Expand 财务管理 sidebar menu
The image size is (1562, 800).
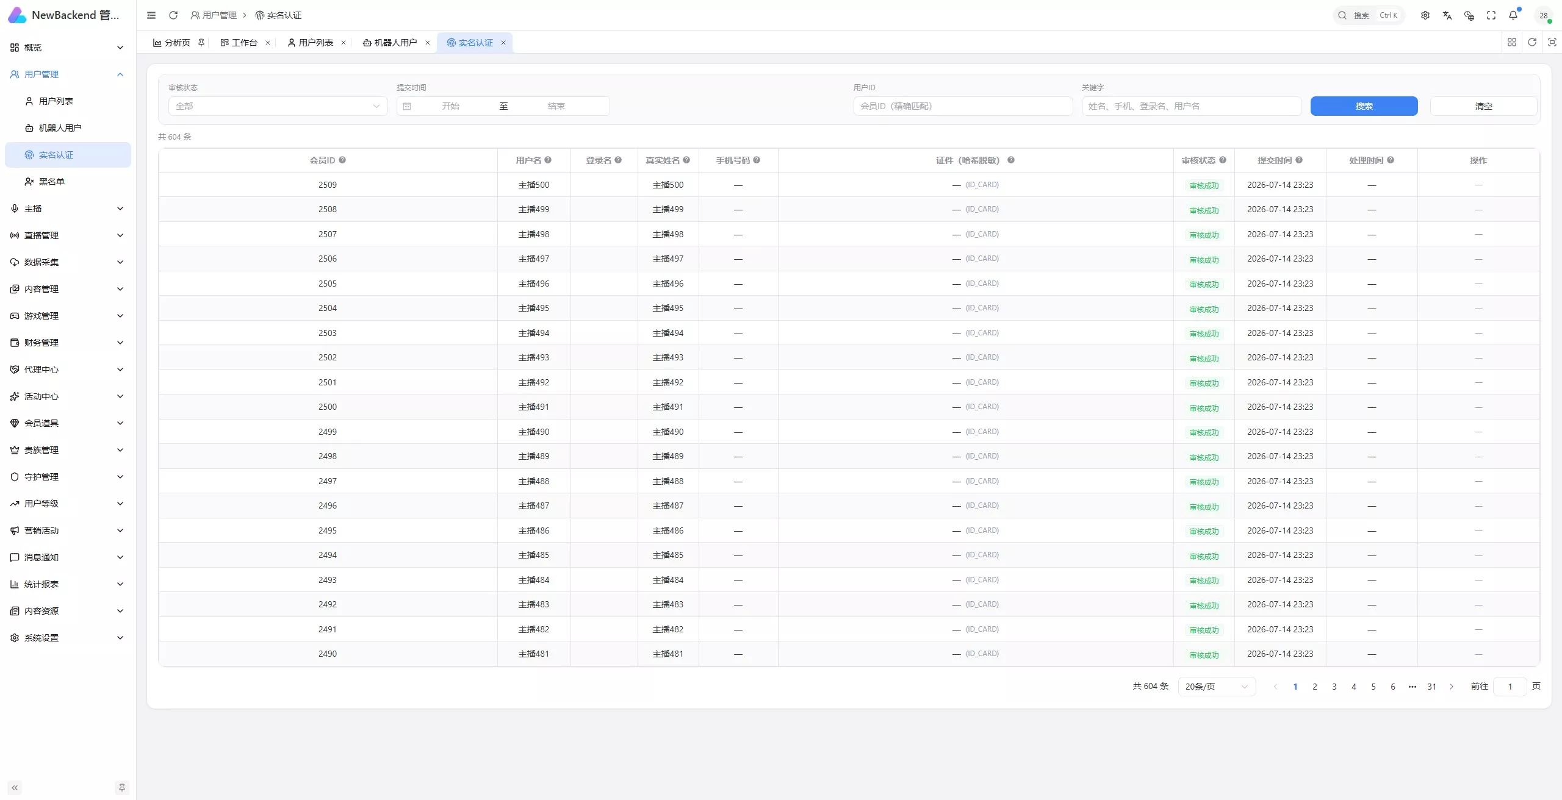coord(67,343)
